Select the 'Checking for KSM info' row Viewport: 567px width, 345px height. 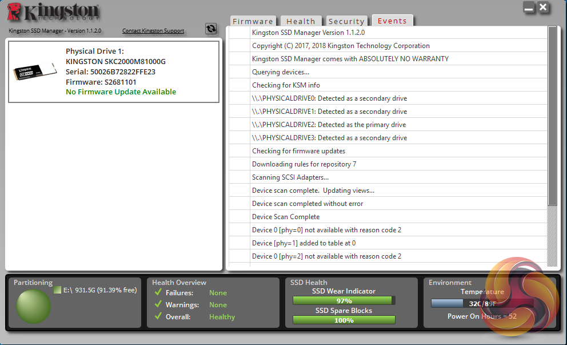(388, 85)
